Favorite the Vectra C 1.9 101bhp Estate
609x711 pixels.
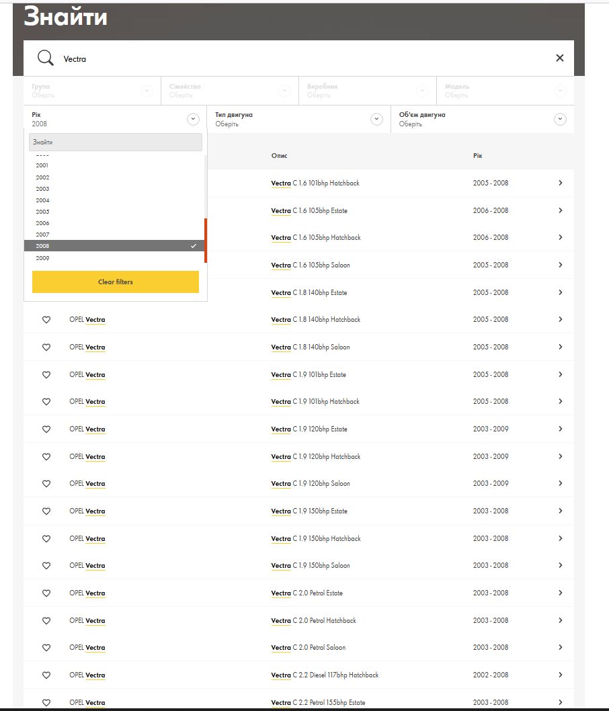point(46,374)
